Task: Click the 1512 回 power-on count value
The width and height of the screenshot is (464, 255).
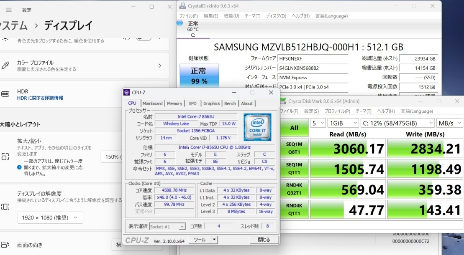Action: [418, 87]
